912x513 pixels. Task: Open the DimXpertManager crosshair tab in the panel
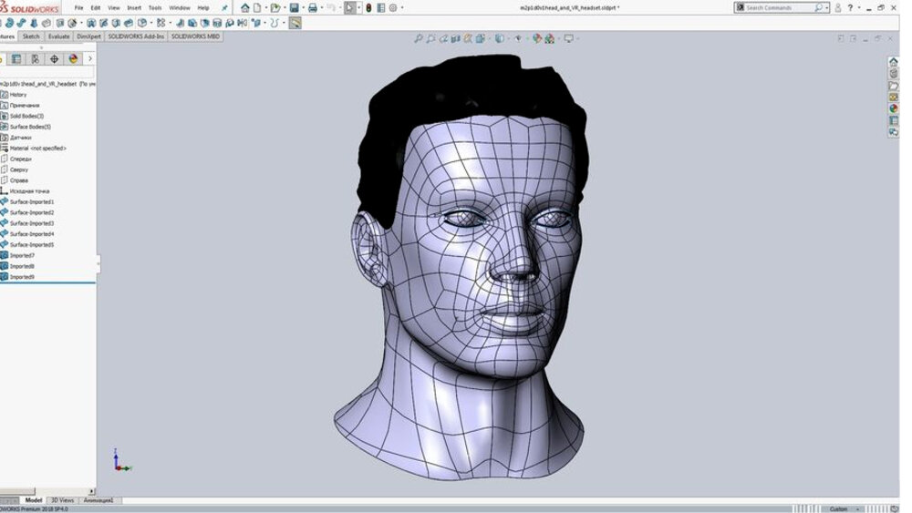pos(54,58)
